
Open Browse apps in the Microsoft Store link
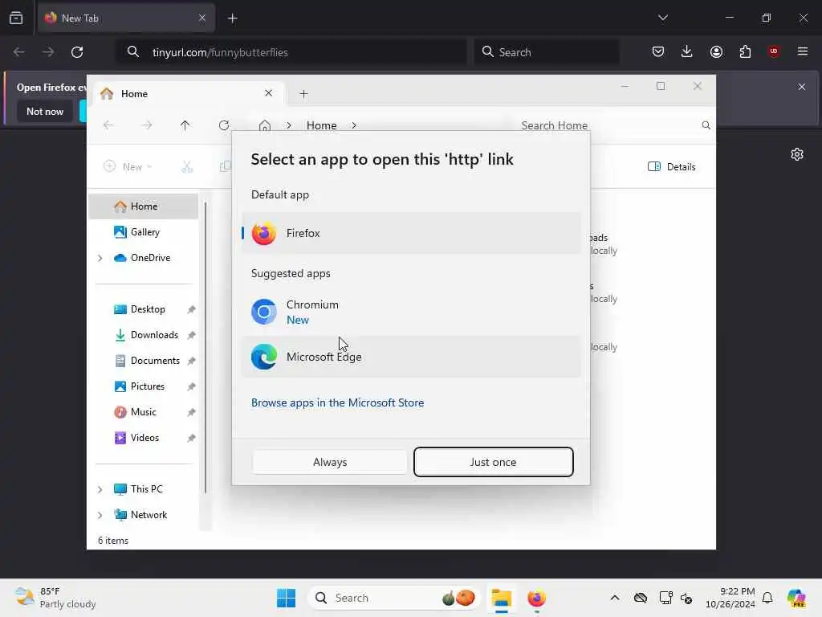pyautogui.click(x=337, y=402)
